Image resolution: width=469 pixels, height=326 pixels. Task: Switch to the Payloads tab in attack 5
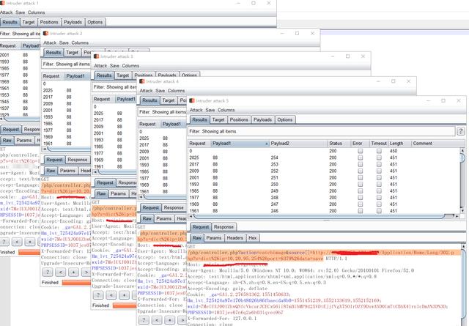(262, 119)
